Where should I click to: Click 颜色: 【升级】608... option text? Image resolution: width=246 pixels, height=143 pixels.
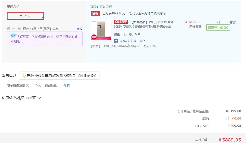point(128,34)
